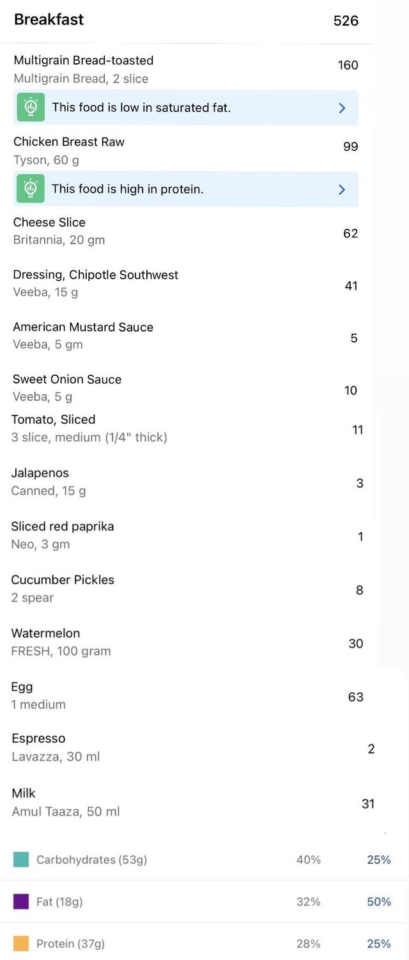
Task: Select the Watermelon FRESH entry
Action: 186,642
